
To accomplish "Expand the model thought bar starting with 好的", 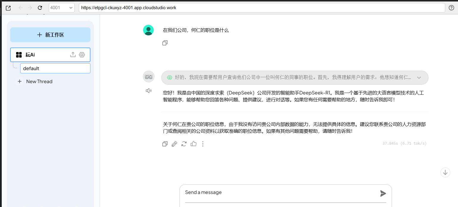I will pyautogui.click(x=289, y=78).
